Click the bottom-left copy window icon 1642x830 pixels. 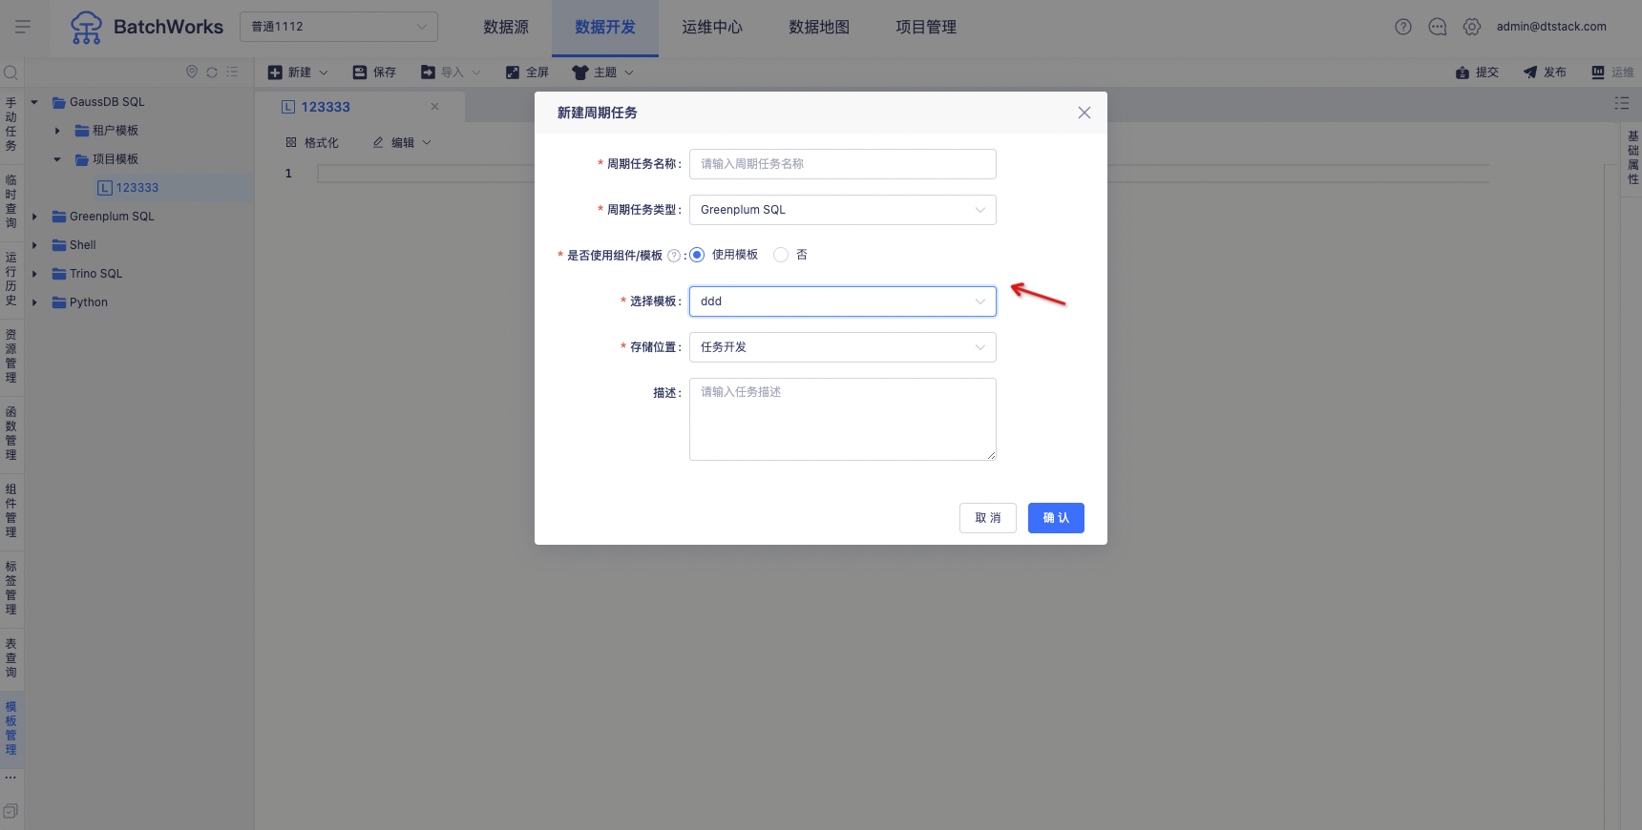pyautogui.click(x=11, y=811)
